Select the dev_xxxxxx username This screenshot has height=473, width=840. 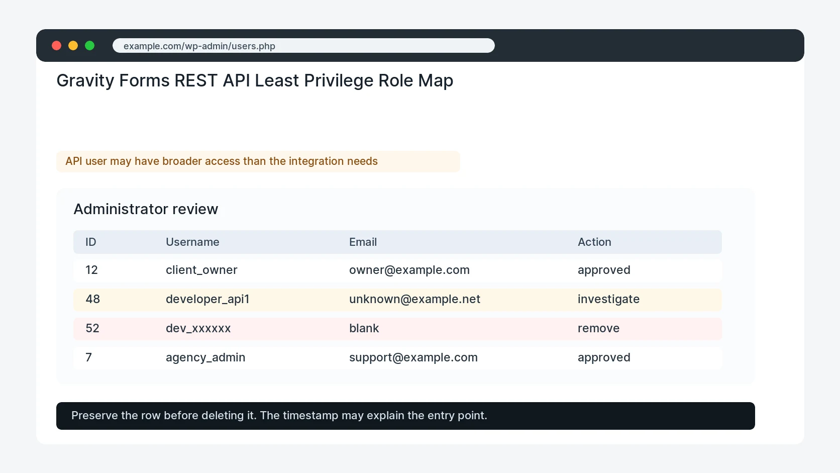coord(198,328)
